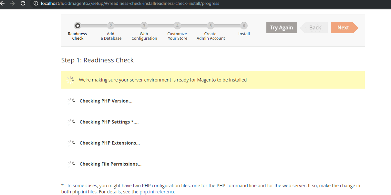Click the browser back arrow
This screenshot has width=391, height=195.
(2, 3)
